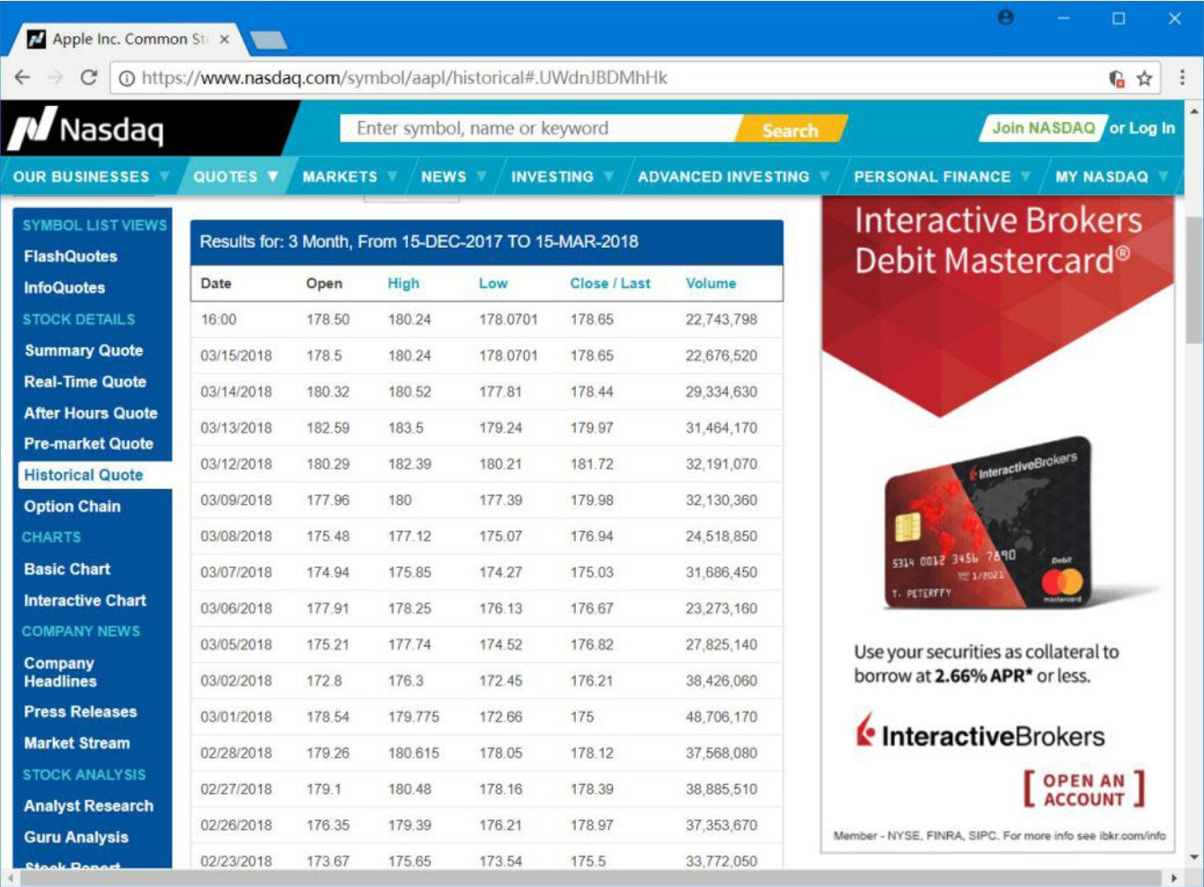Sort table by Low column header
This screenshot has height=887, width=1204.
493,284
